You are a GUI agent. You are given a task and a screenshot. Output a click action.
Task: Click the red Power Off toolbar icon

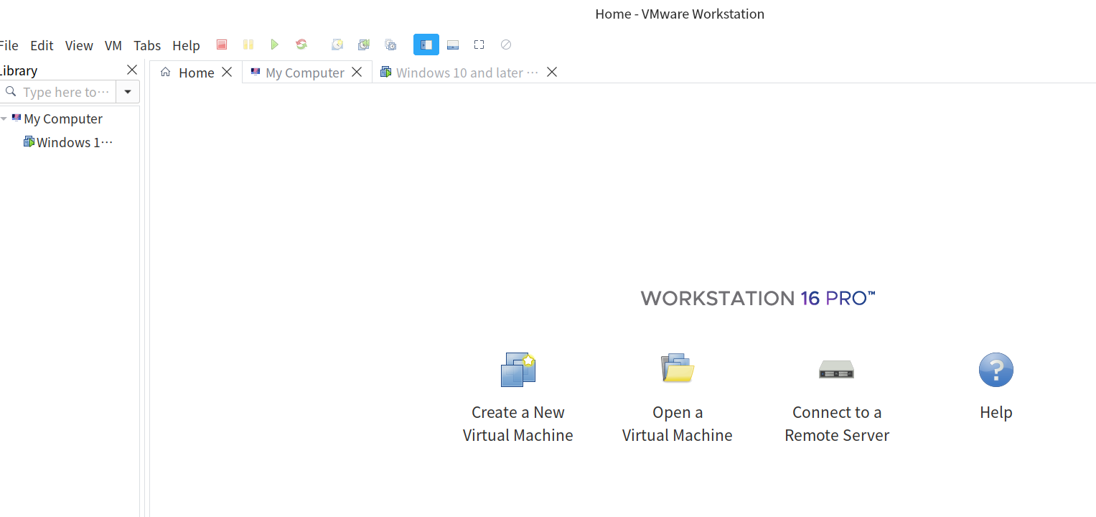(222, 45)
